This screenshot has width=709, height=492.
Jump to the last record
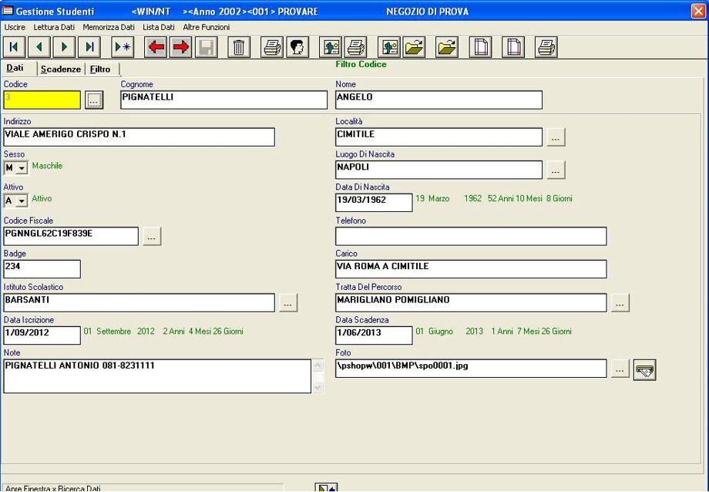pyautogui.click(x=89, y=47)
